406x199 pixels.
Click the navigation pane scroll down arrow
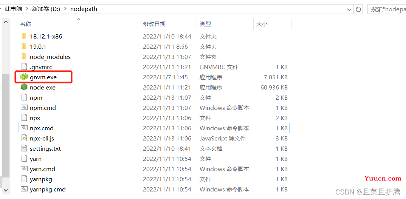point(6,191)
